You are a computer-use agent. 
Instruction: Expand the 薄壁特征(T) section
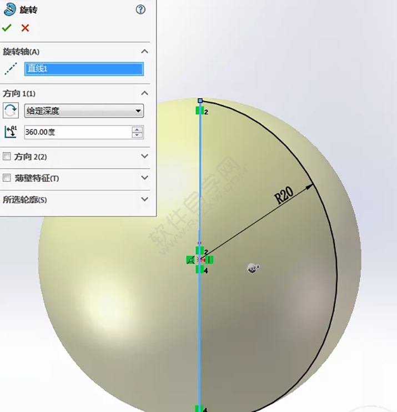[x=144, y=178]
